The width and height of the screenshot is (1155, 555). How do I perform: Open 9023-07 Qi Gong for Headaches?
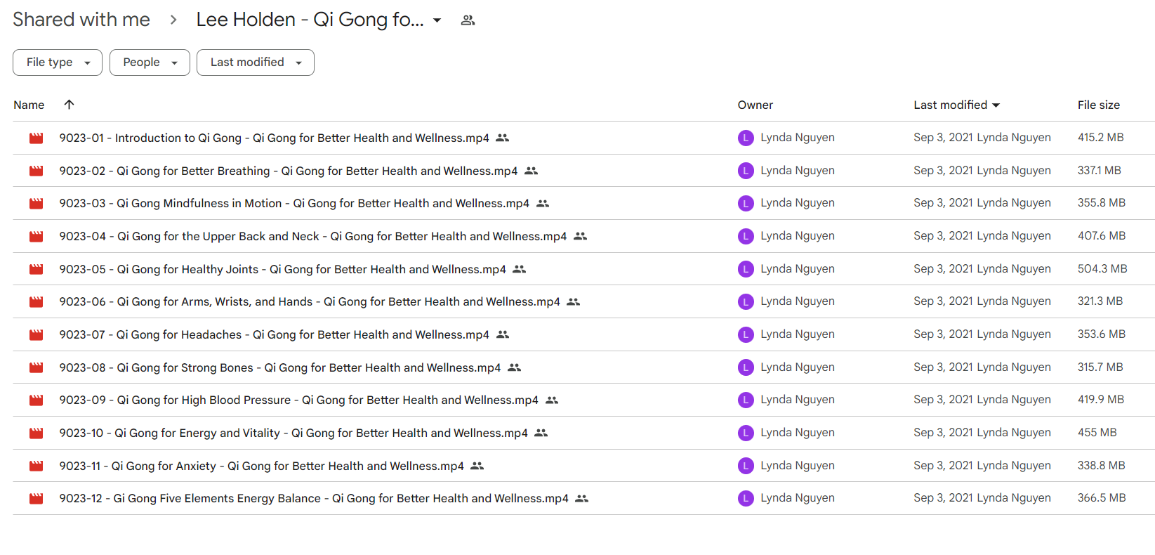(x=274, y=335)
